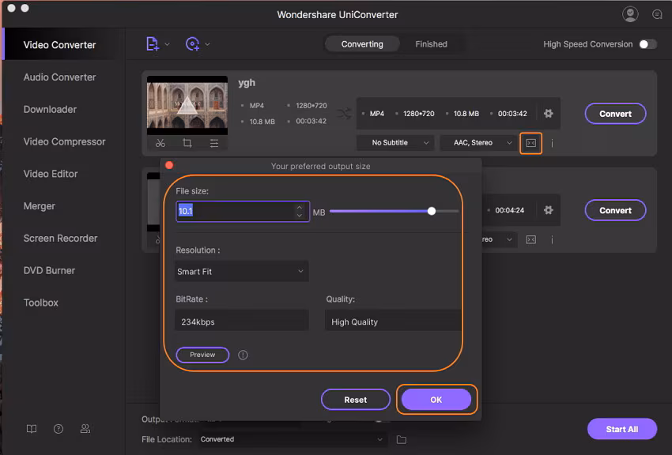Click the Add Files icon
Screen dimensions: 672x455
coord(152,43)
